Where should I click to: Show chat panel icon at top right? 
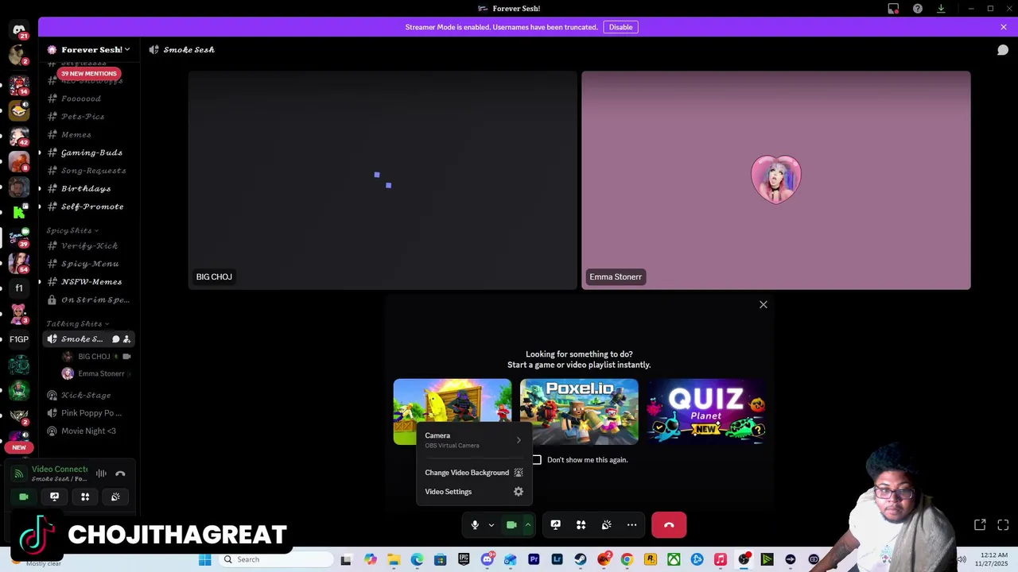click(1003, 49)
